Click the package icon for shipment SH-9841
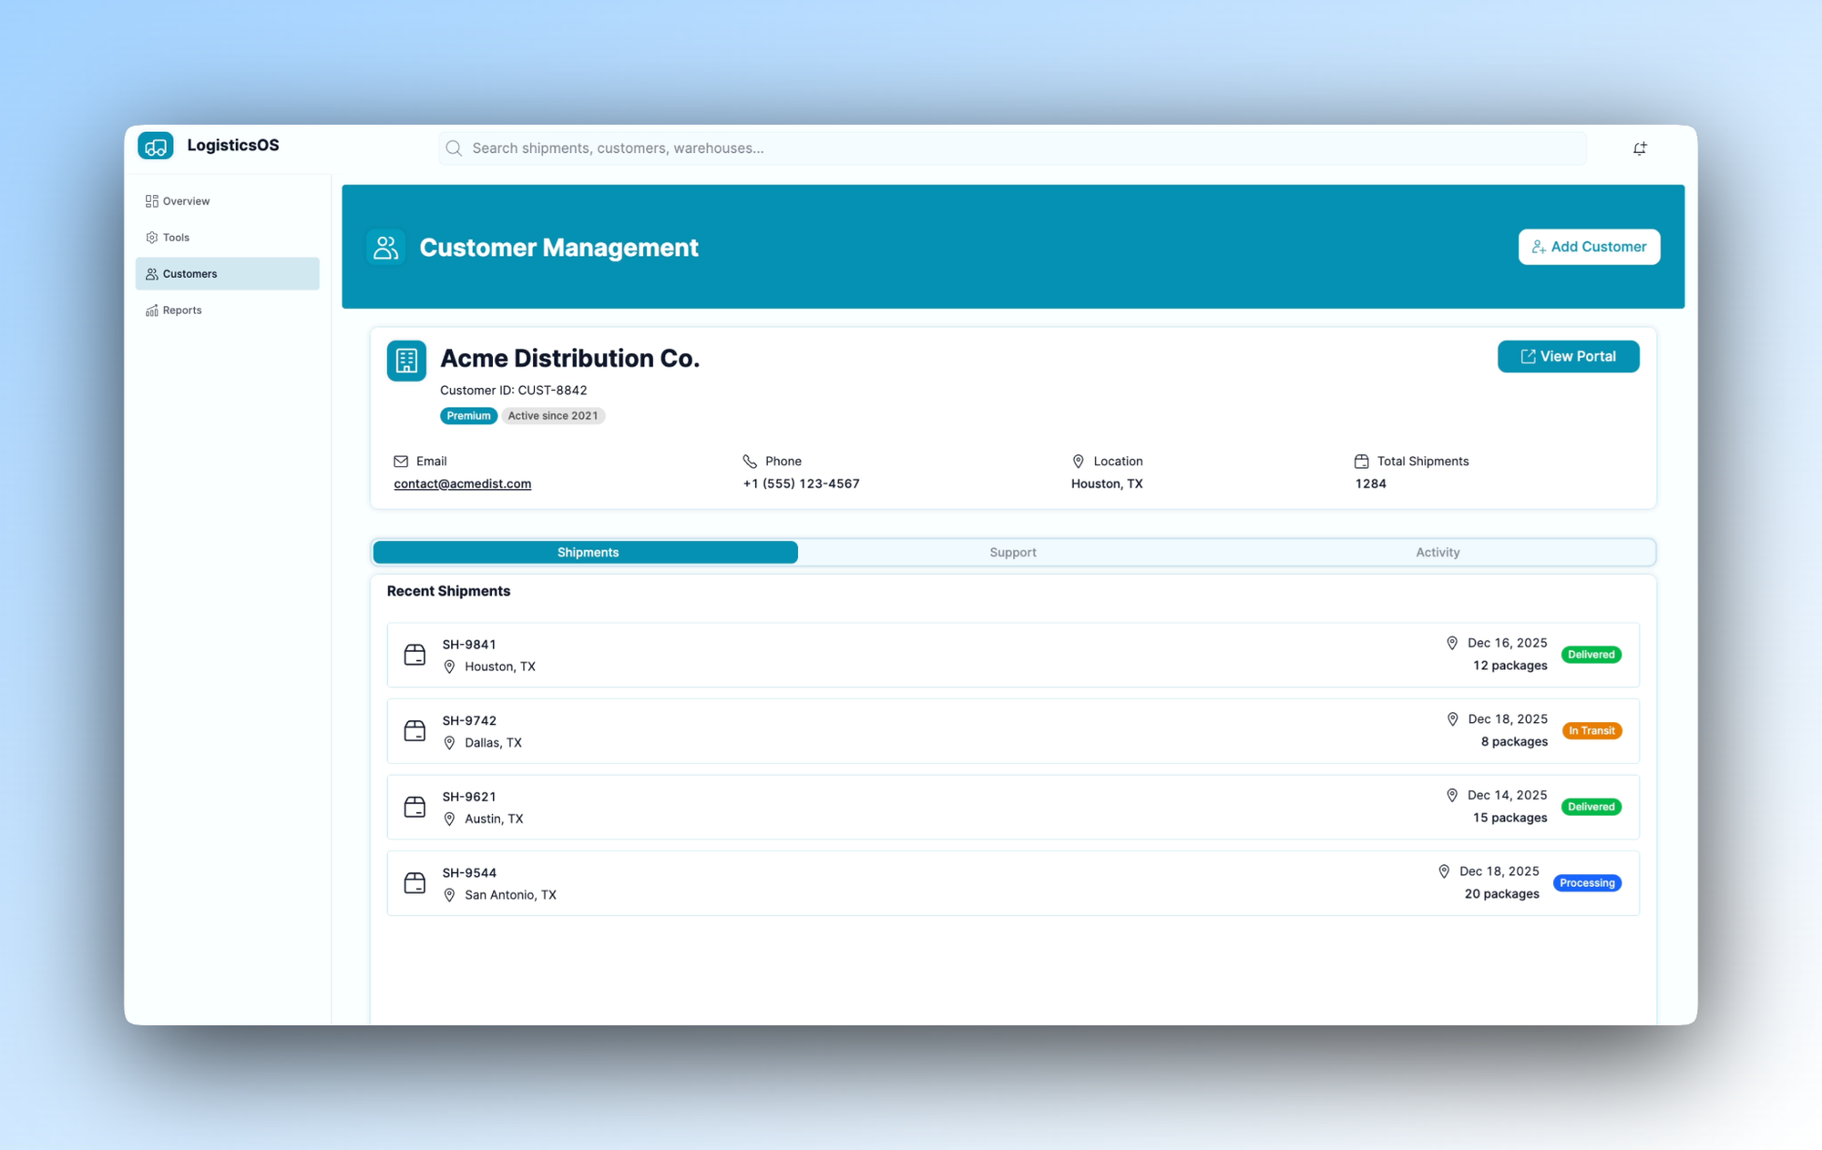This screenshot has width=1822, height=1150. tap(415, 655)
